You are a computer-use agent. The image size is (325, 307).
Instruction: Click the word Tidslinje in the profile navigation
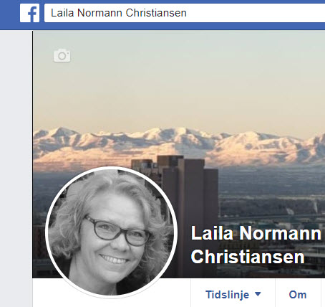(228, 295)
